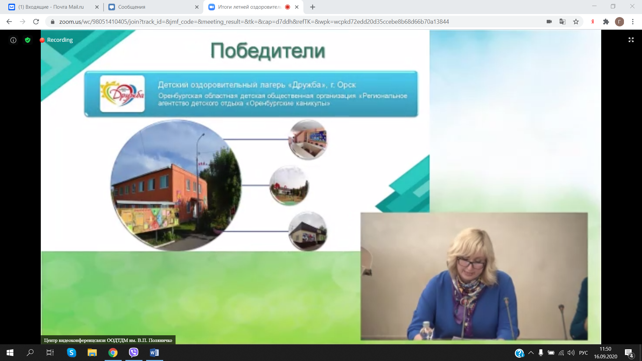Screen dimensions: 642x361
Task: Open Viber from the taskbar
Action: 133,353
